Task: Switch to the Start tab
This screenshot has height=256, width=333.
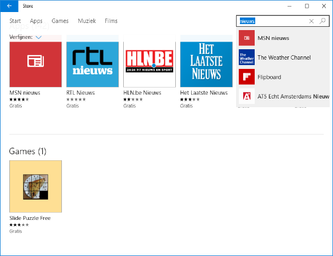Action: tap(15, 21)
